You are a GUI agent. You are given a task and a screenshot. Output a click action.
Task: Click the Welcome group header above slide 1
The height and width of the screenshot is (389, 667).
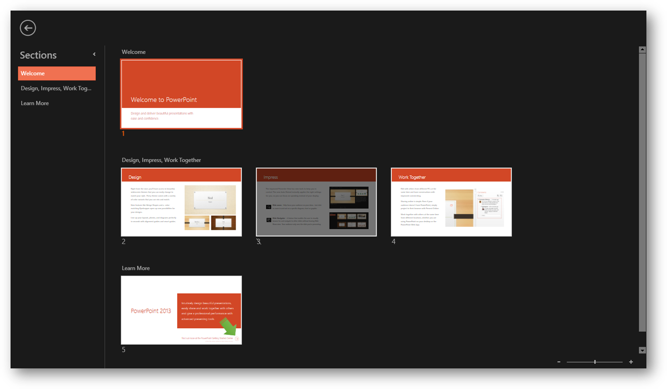click(134, 52)
